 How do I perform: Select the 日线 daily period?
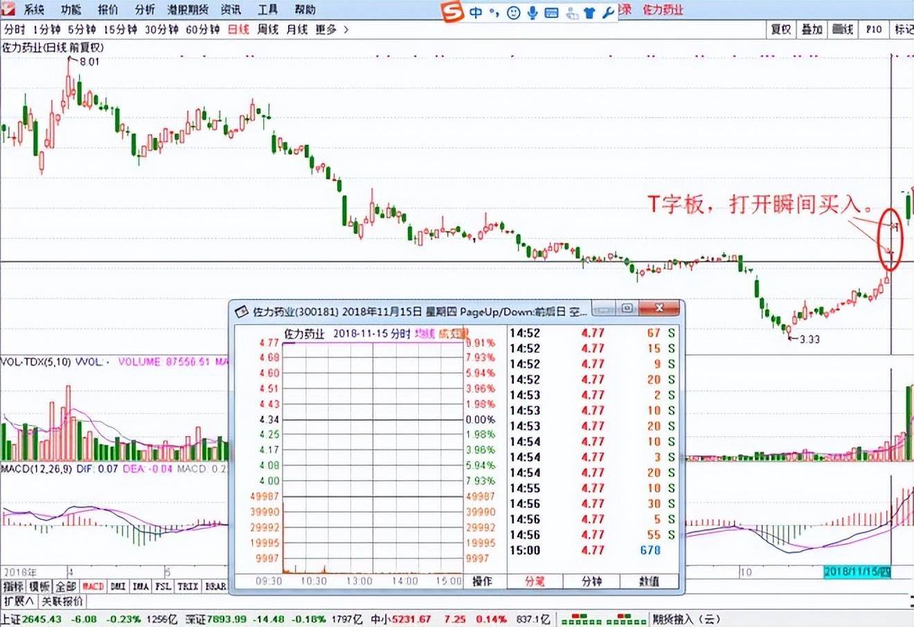[238, 30]
